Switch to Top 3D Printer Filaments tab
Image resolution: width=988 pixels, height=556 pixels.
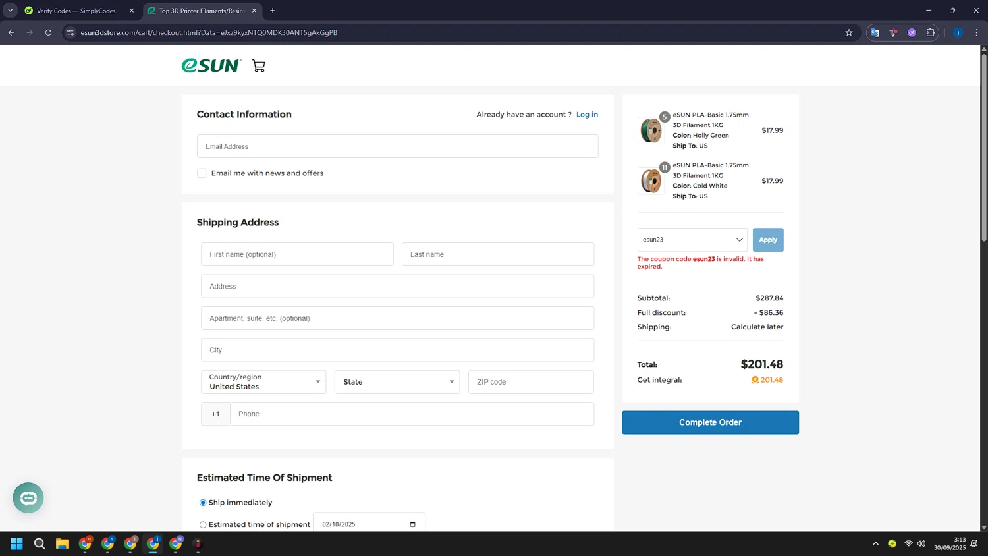coord(201,11)
